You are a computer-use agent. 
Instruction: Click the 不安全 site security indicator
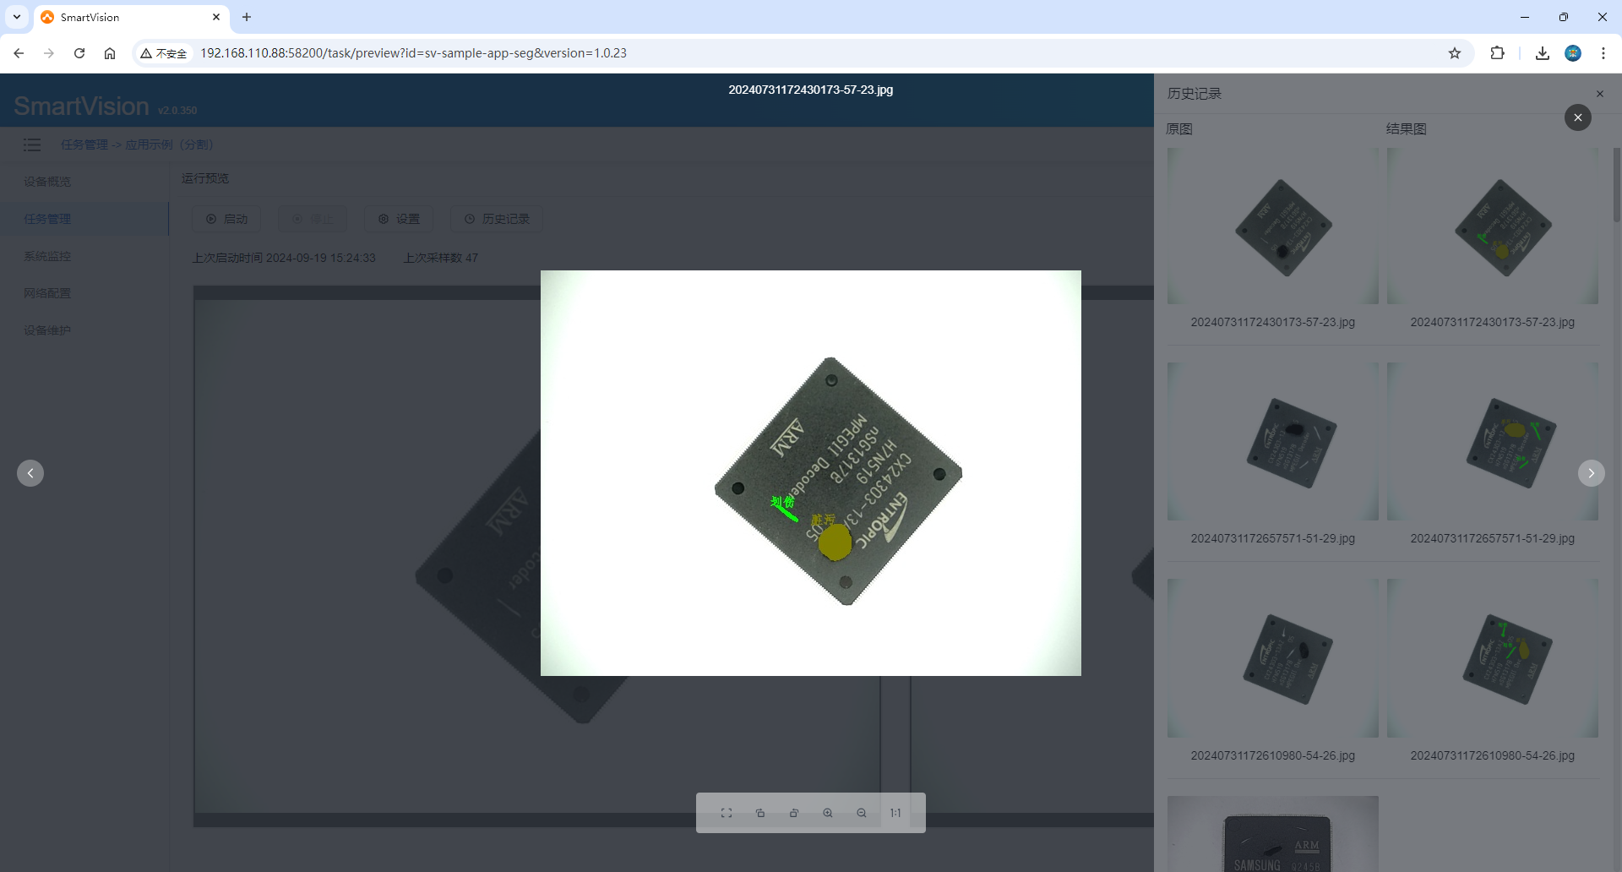[x=164, y=53]
